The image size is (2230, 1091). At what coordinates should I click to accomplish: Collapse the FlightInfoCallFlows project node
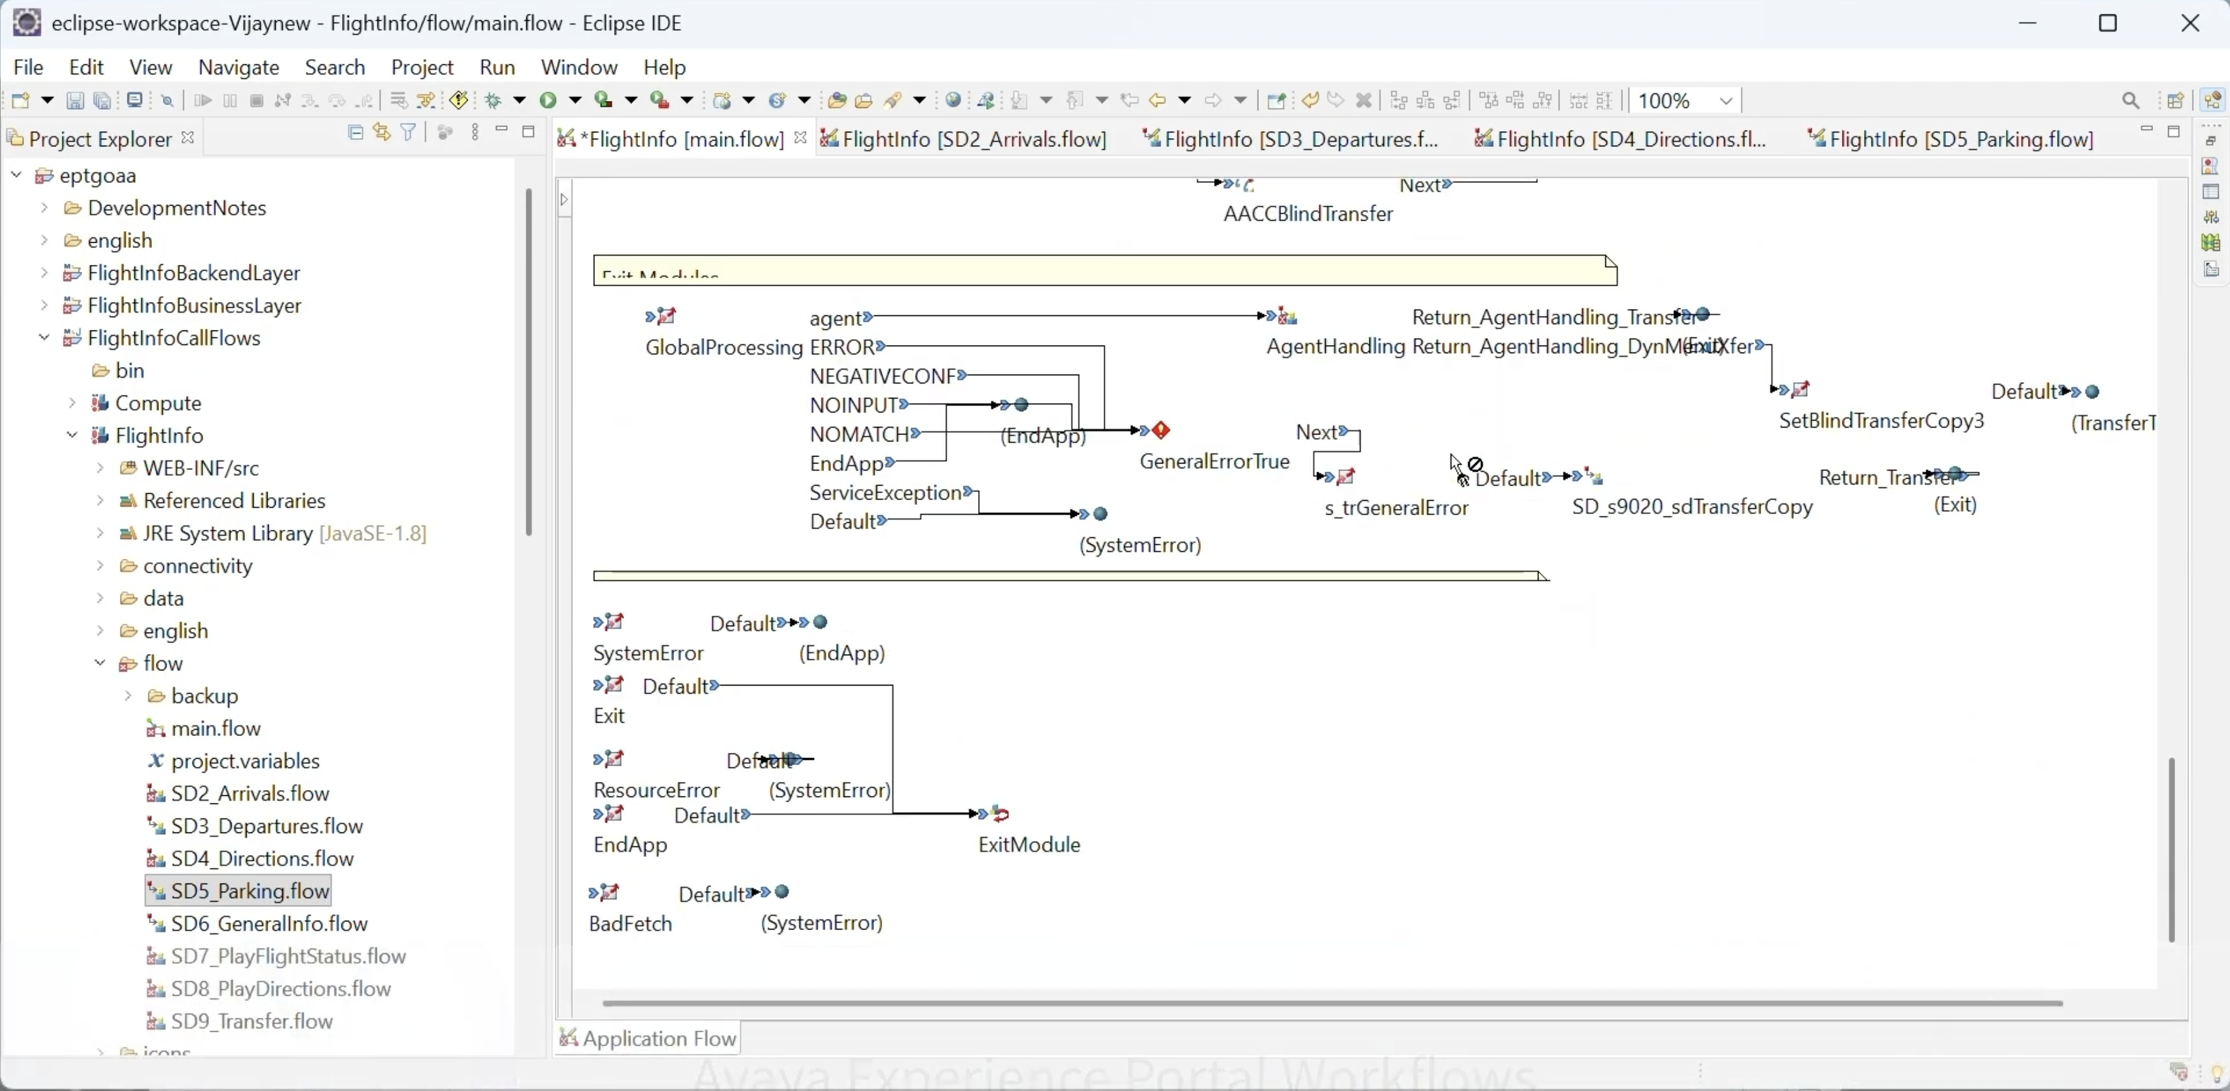tap(44, 338)
